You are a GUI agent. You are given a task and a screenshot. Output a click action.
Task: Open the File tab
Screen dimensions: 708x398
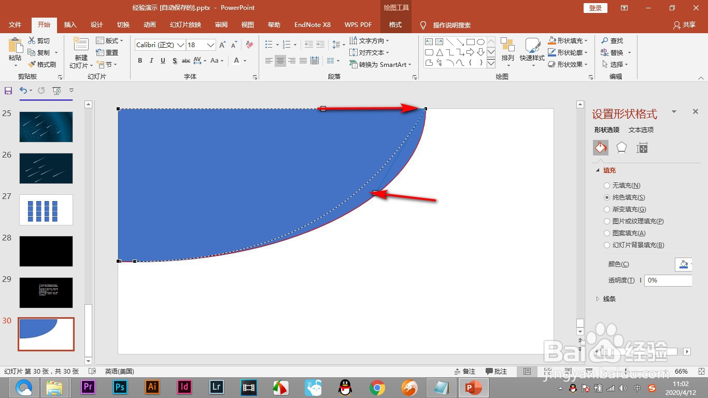coord(15,25)
